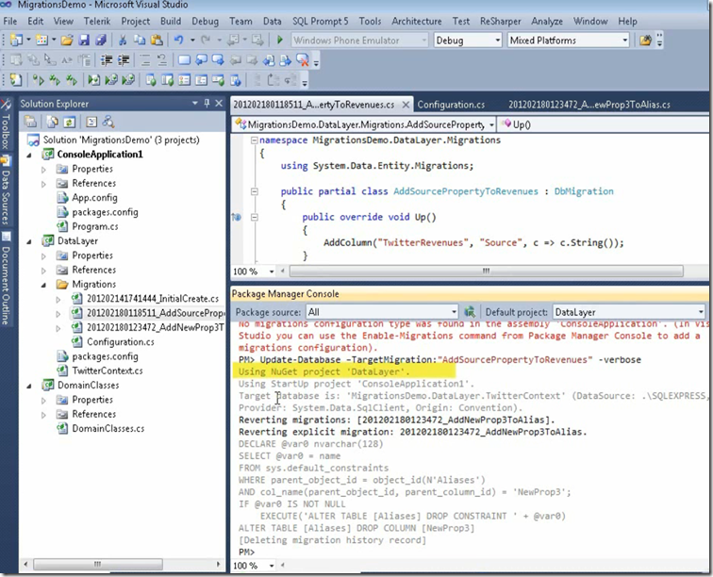Click the Decrease Line Indent icon
The height and width of the screenshot is (577, 713).
point(107,60)
